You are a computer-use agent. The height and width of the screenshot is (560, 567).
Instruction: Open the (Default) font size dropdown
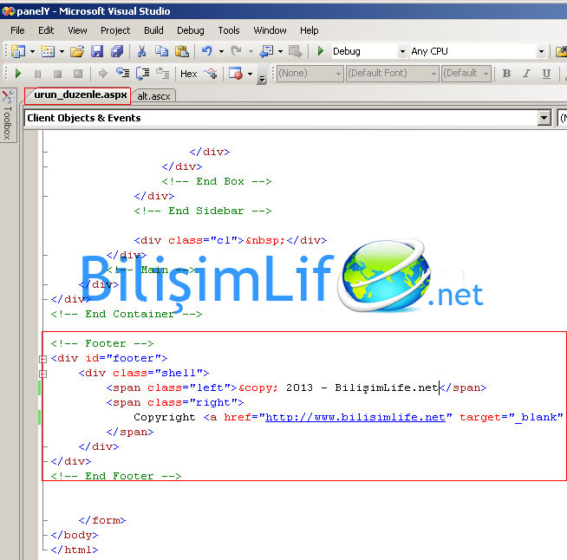486,74
